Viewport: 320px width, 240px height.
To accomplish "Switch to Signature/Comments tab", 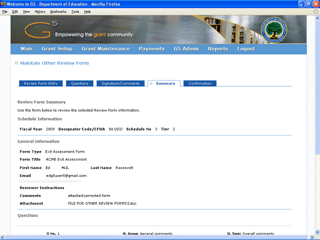I will tap(120, 83).
